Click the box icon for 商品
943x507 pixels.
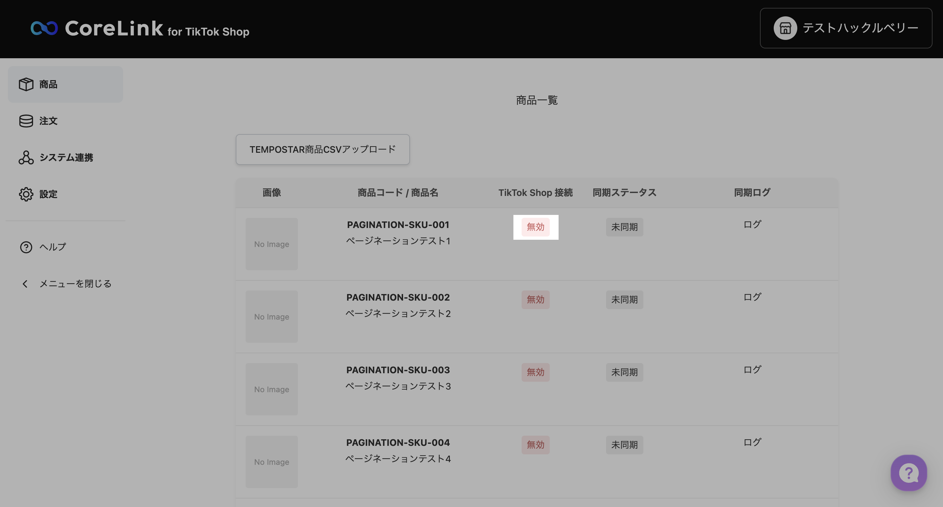click(x=26, y=84)
